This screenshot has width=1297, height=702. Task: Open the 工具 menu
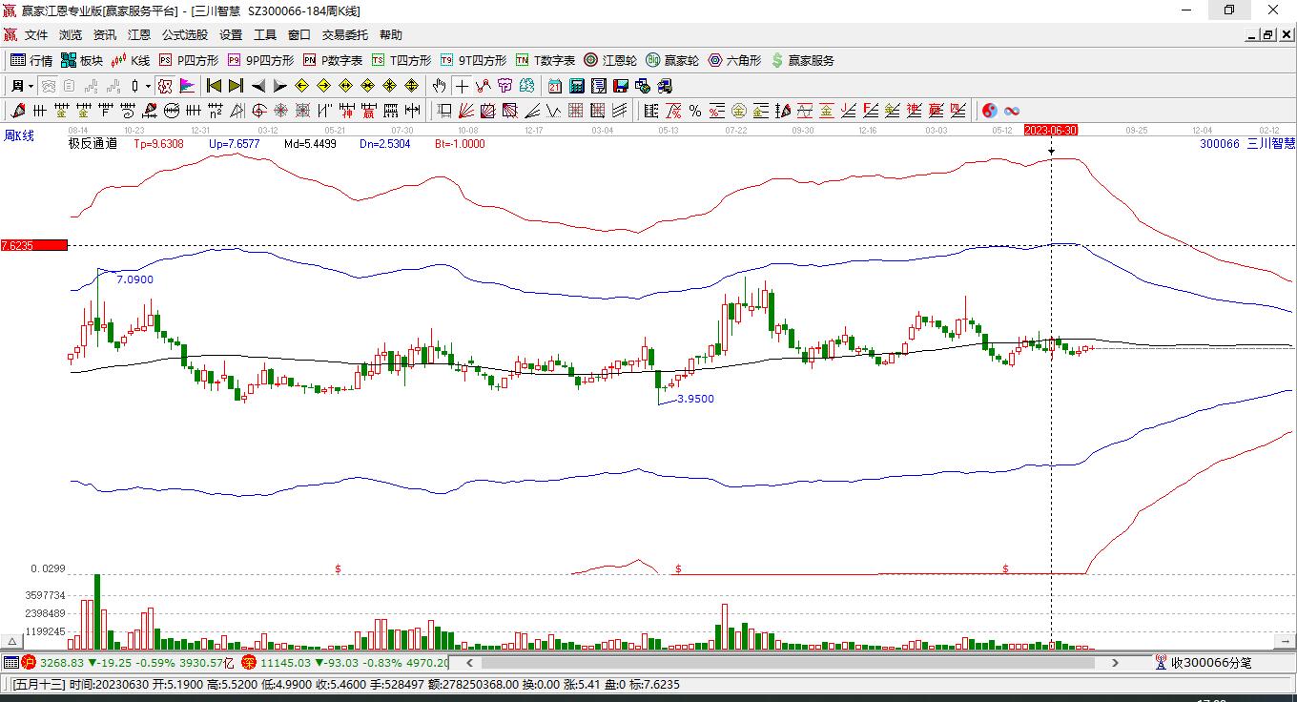point(265,35)
